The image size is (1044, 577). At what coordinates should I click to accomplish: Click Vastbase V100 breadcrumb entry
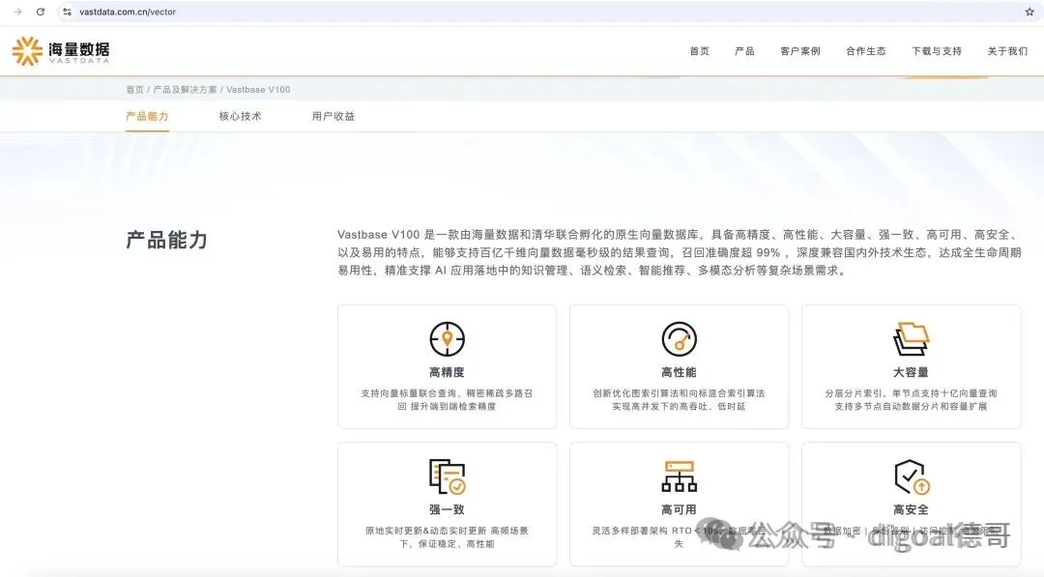coord(258,89)
